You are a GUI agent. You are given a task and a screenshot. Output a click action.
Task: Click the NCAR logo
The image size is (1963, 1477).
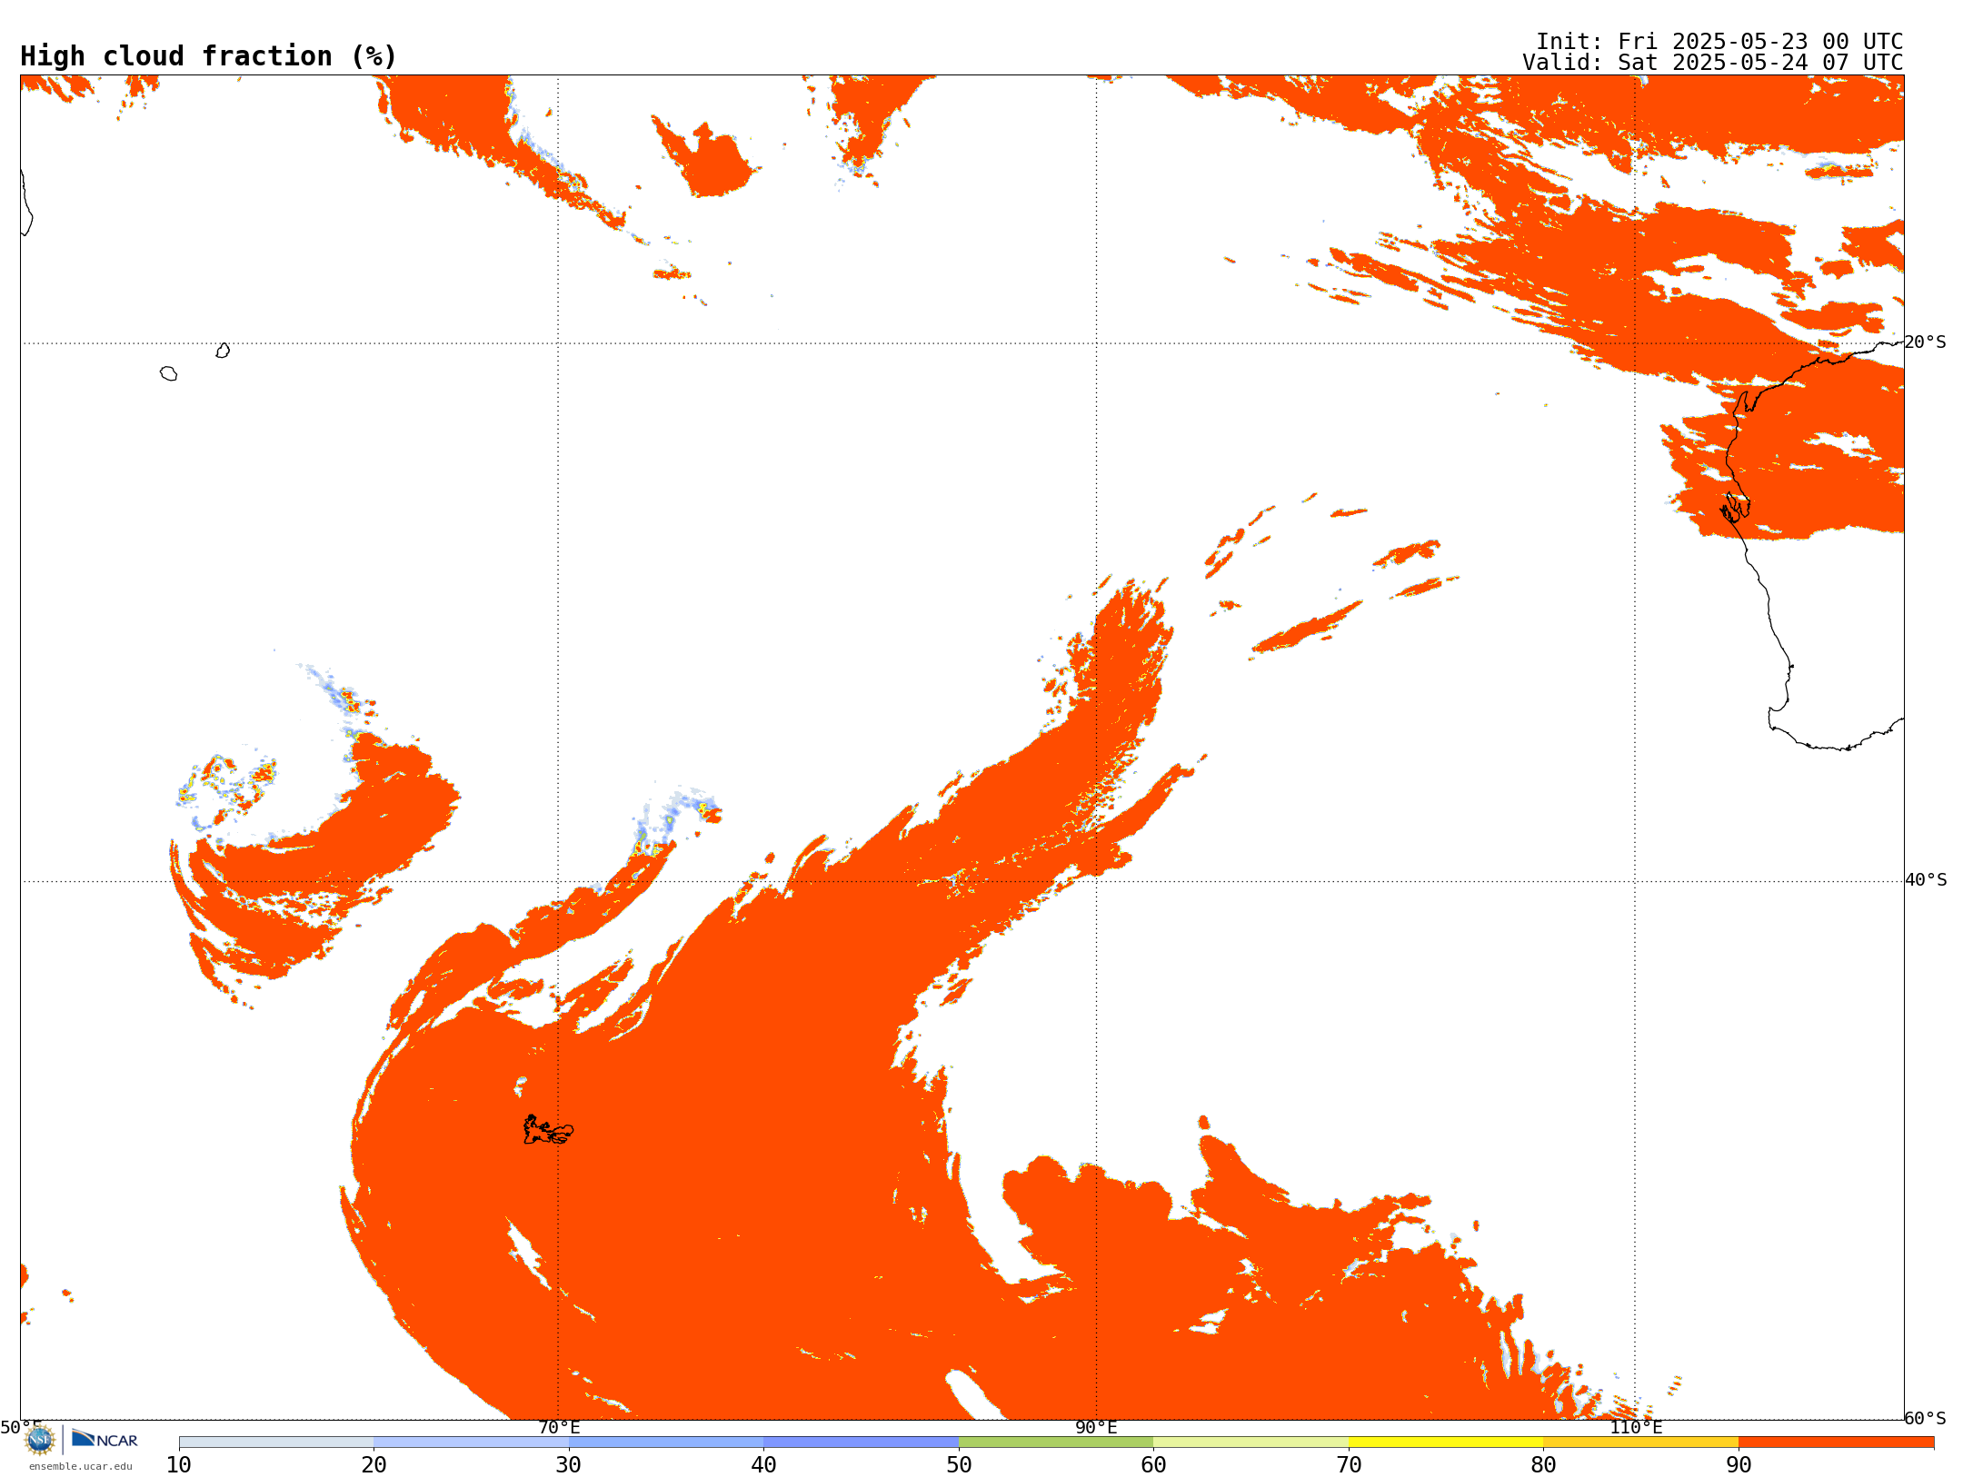105,1439
